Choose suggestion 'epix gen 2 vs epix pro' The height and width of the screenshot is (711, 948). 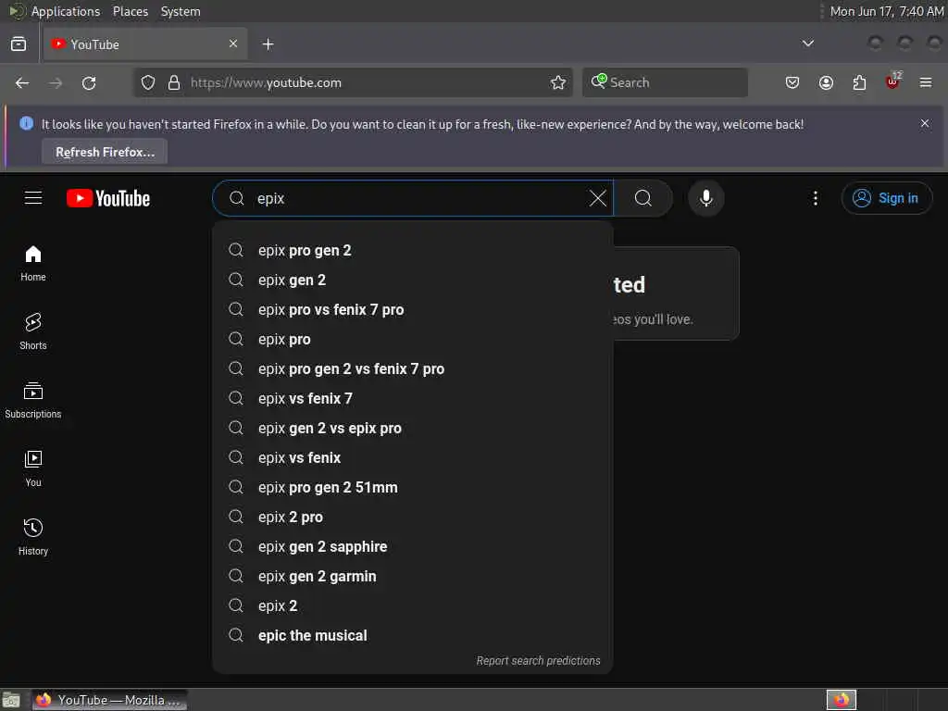click(x=412, y=428)
